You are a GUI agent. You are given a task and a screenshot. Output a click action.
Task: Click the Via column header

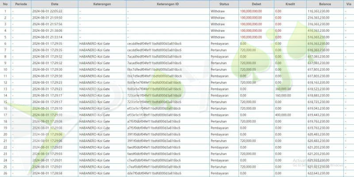click(349, 4)
